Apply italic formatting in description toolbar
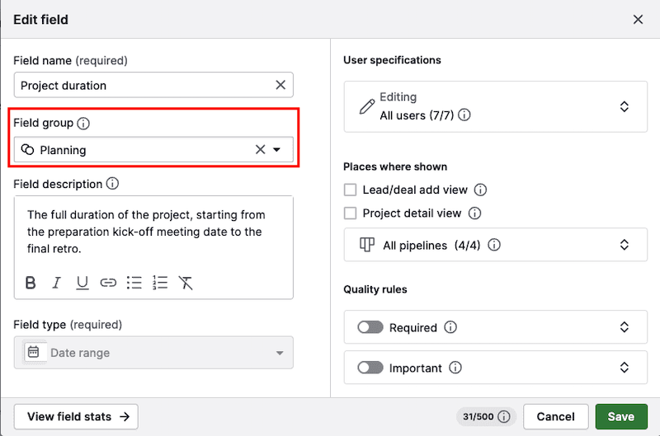The width and height of the screenshot is (660, 436). (56, 283)
